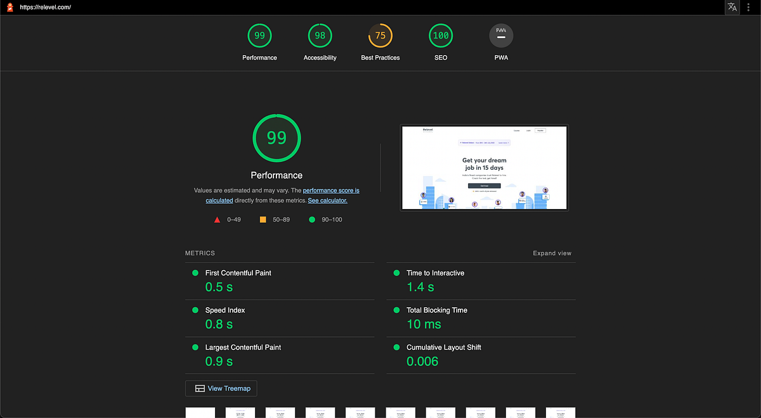Open the three-dot overflow menu
This screenshot has width=761, height=418.
click(748, 7)
